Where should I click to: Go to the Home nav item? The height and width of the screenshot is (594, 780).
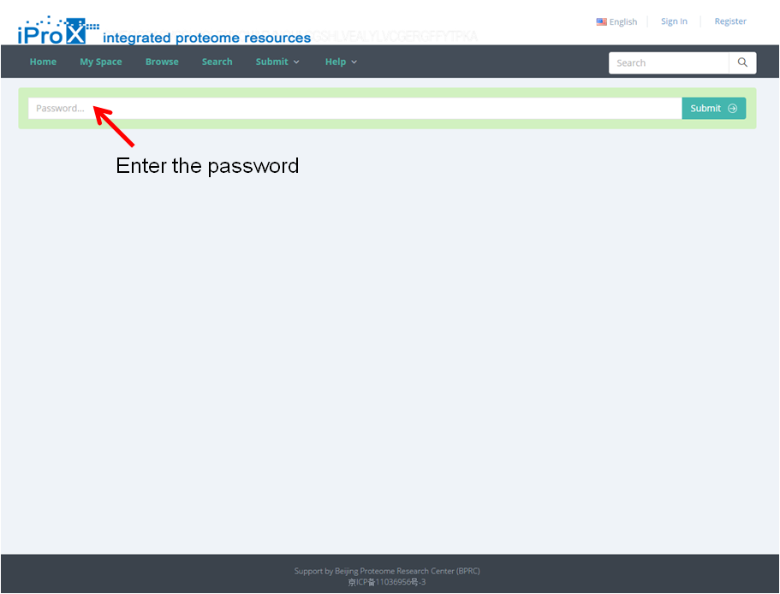click(43, 62)
